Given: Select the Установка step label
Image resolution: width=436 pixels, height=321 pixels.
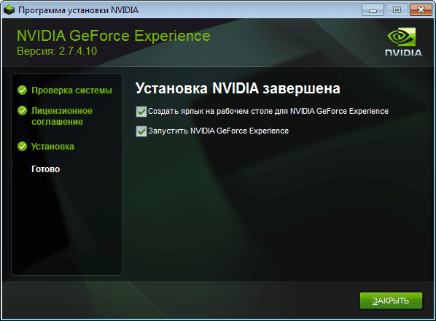Looking at the screenshot, I should [52, 147].
